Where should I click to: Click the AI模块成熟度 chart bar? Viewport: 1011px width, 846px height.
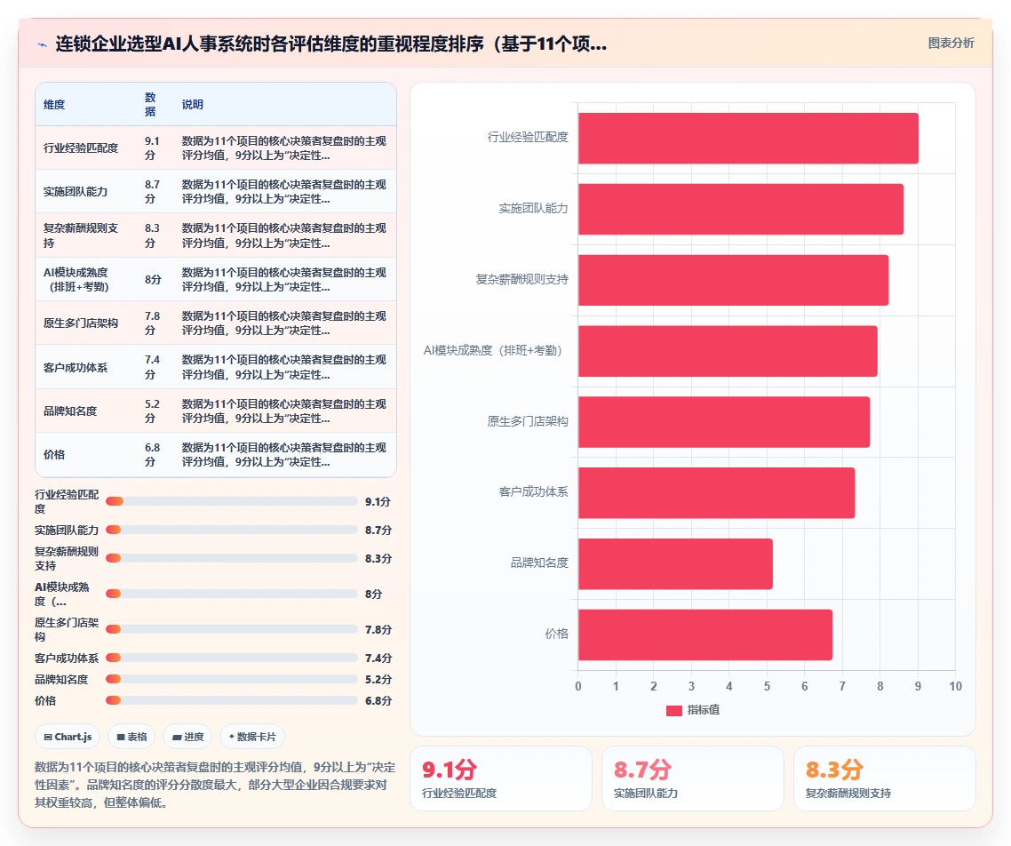pos(728,351)
